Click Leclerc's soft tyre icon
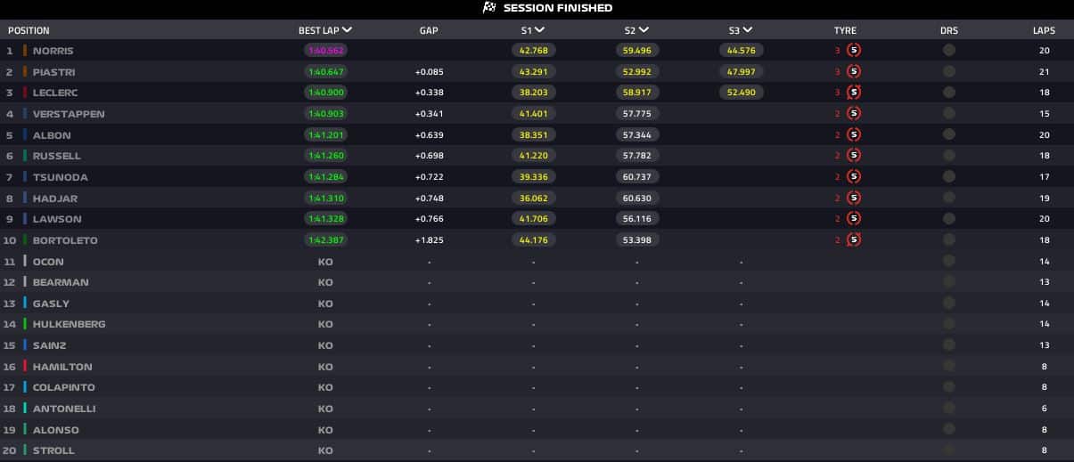Viewport: 1074px width, 462px height. (854, 93)
